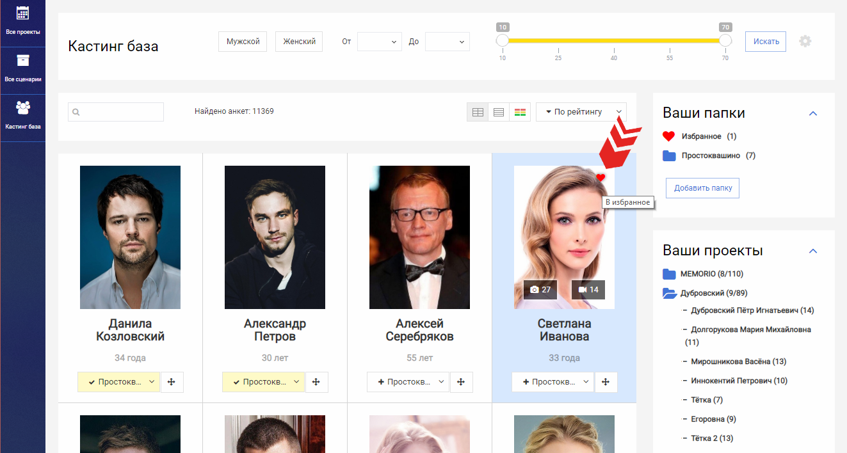Open folder dropdown arrow under Светлана Иванова
The width and height of the screenshot is (847, 453).
[586, 382]
